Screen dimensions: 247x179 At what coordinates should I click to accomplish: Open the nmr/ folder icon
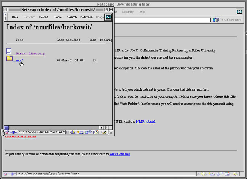click(x=9, y=59)
